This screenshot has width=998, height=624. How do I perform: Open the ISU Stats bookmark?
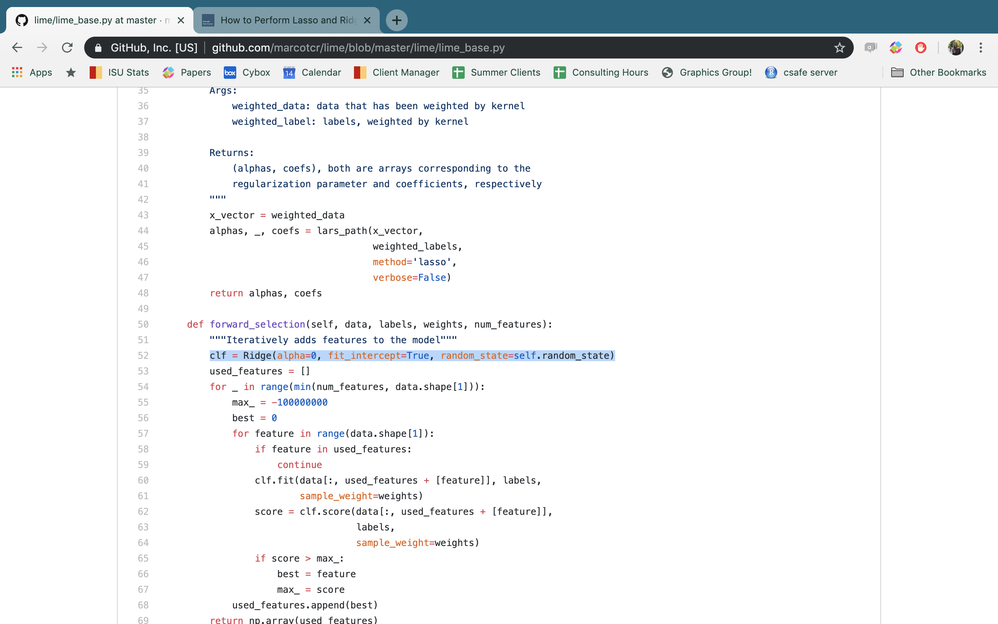120,72
